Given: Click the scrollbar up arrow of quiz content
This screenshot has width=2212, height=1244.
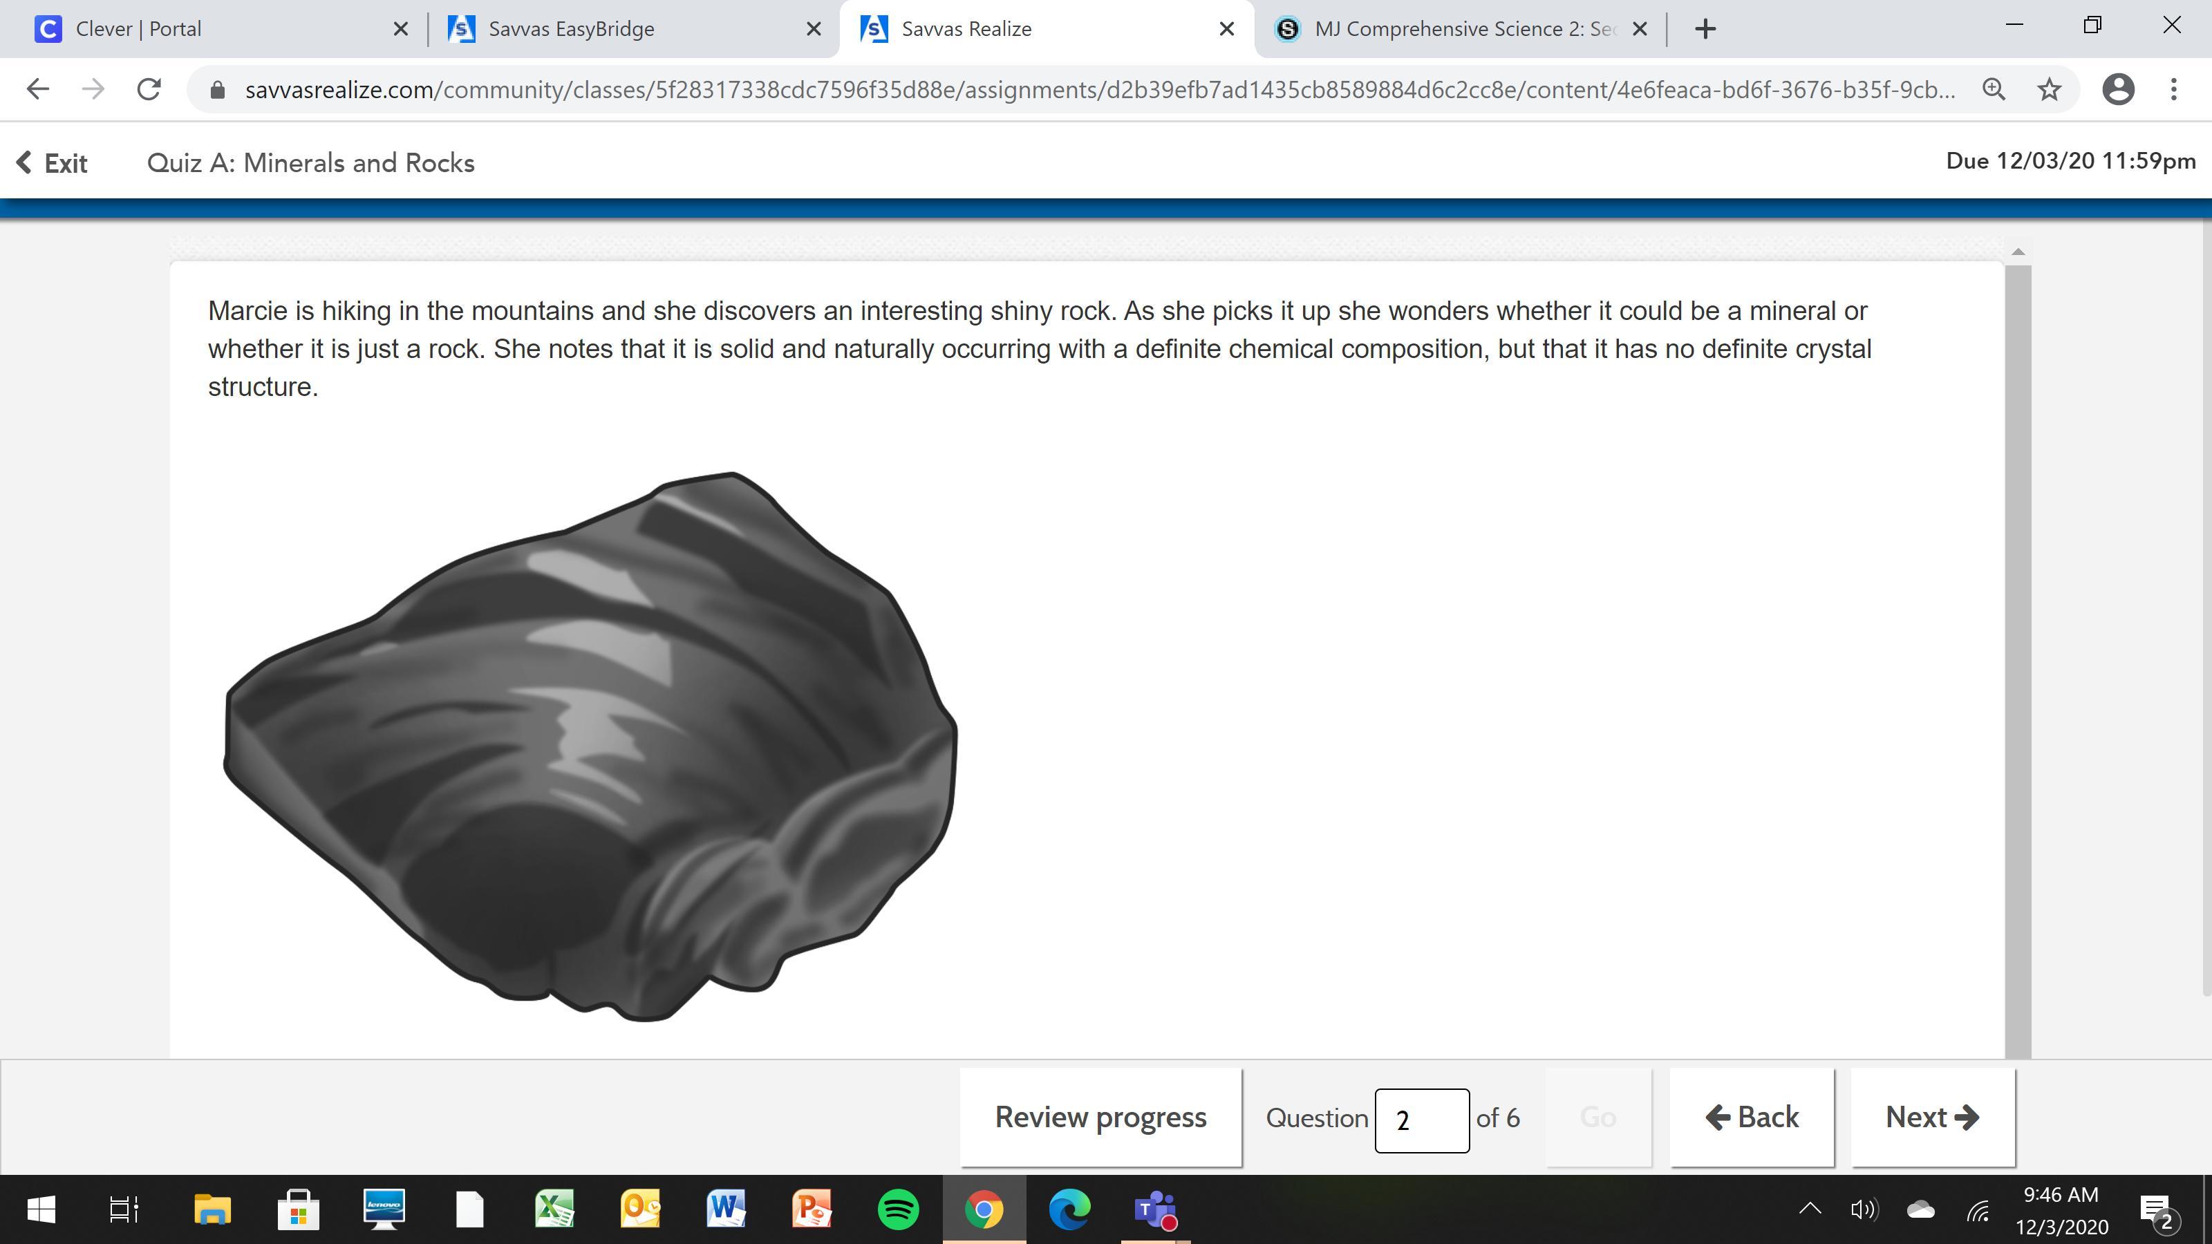Looking at the screenshot, I should pos(2018,252).
